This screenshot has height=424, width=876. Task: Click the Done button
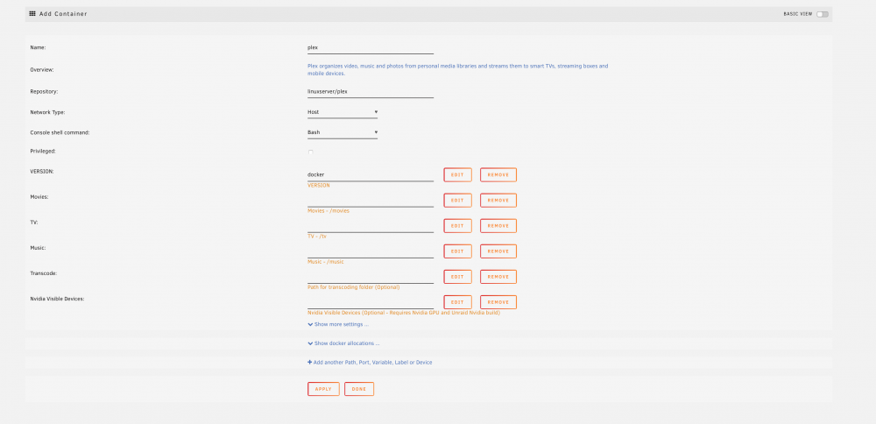coord(359,389)
